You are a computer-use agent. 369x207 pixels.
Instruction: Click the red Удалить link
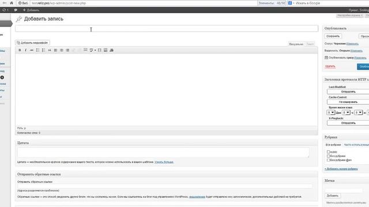330,67
